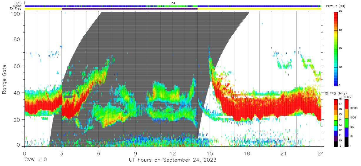Click the CPID value 151
This screenshot has height=166, width=361.
pos(173,3)
